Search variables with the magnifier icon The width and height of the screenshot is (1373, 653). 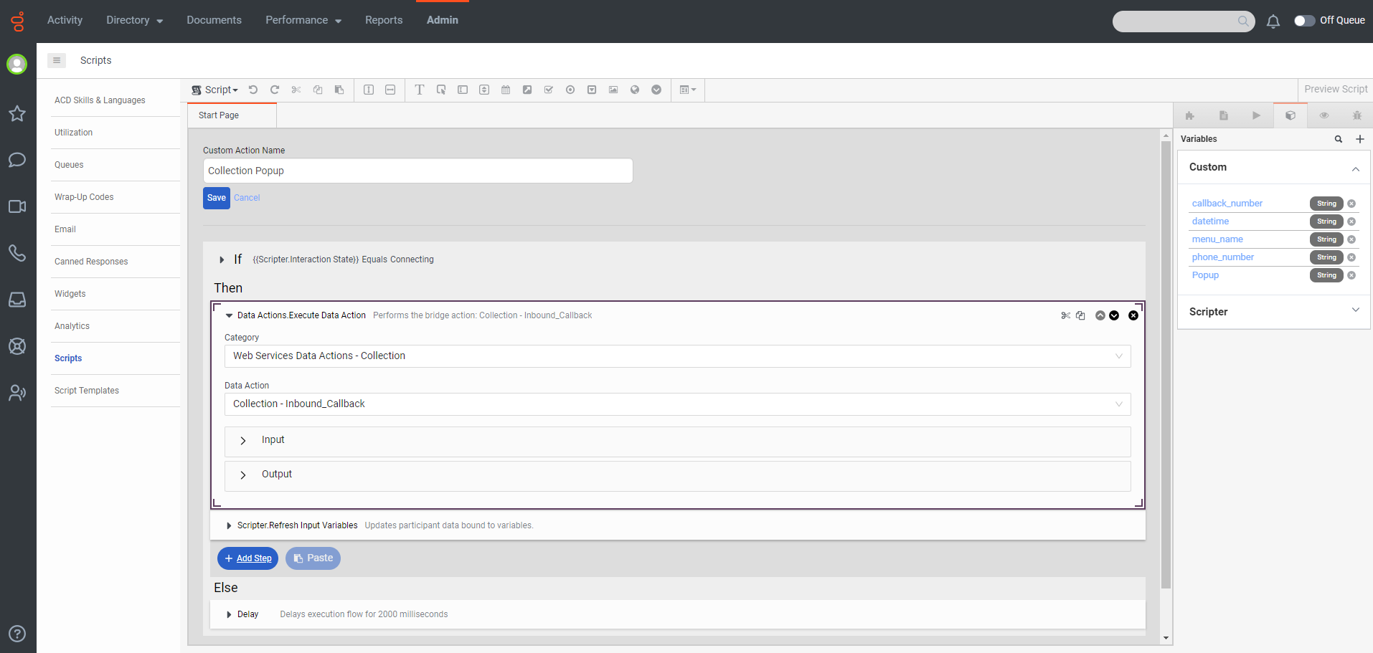(x=1339, y=139)
